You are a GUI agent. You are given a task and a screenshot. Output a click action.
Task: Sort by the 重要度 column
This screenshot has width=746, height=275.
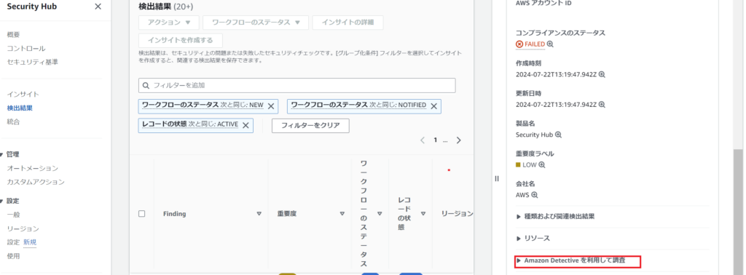[342, 214]
